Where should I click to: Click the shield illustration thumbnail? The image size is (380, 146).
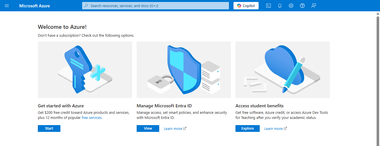184,70
